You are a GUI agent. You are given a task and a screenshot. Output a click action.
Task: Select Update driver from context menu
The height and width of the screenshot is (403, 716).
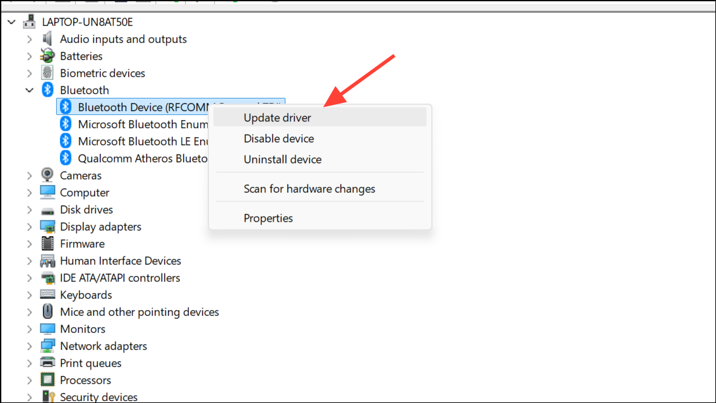pos(277,117)
